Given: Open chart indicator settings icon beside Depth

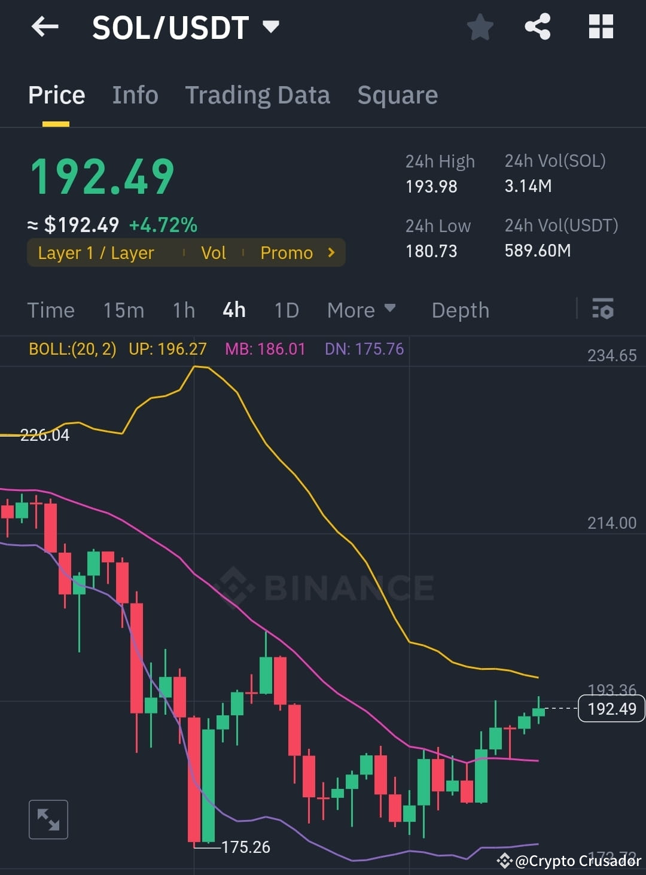Looking at the screenshot, I should tap(603, 310).
